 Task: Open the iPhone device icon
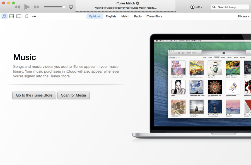(27, 16)
